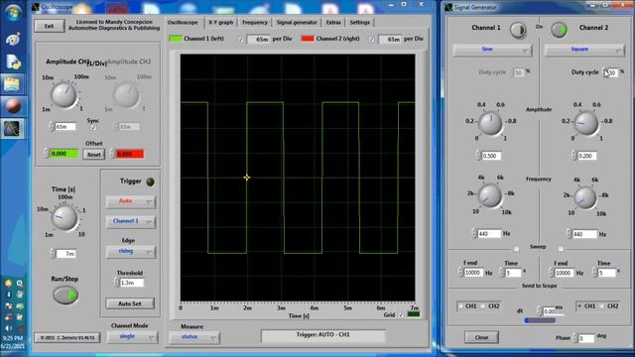The width and height of the screenshot is (635, 357).
Task: Click Channel 2 generator Frequency knob
Action: (586, 197)
